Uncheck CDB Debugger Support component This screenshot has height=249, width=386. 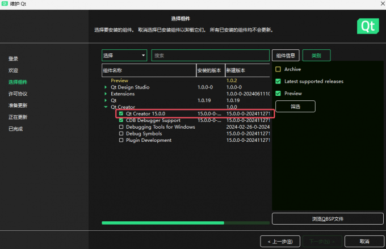coord(121,120)
